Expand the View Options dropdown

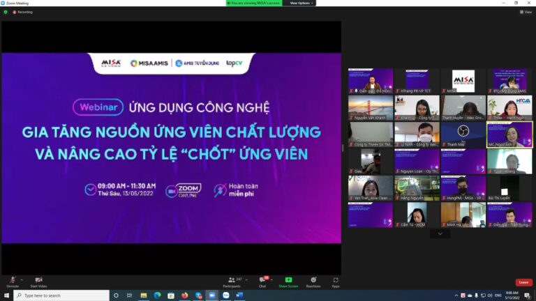301,3
